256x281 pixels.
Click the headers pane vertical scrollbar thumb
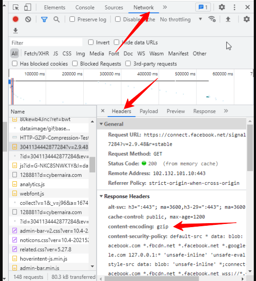(x=250, y=148)
